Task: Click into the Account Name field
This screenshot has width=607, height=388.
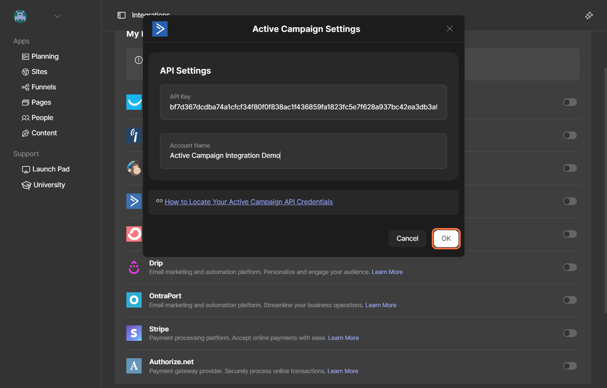Action: click(303, 151)
